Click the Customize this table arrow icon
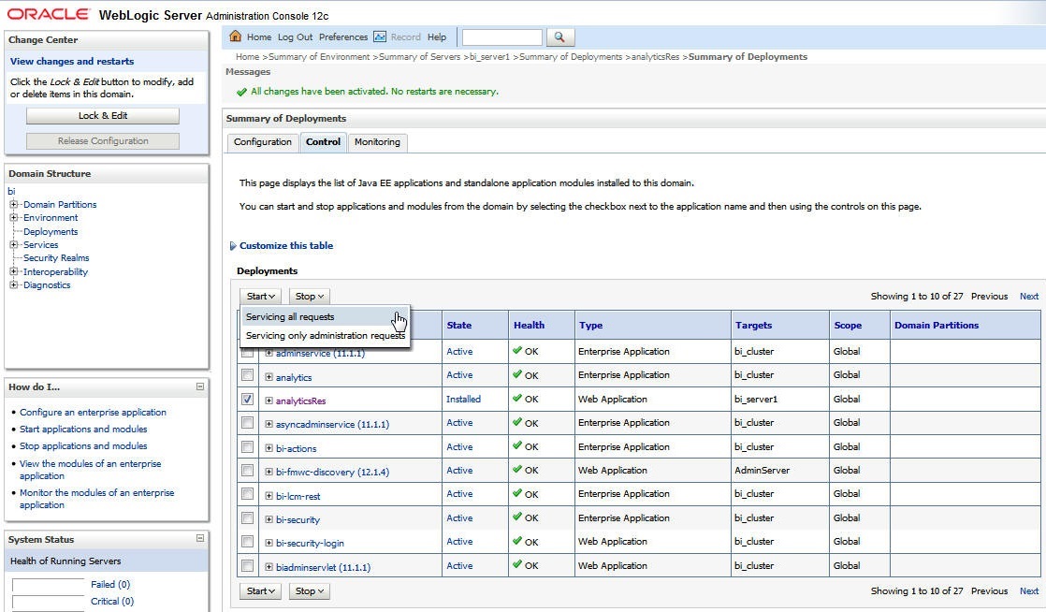The height and width of the screenshot is (612, 1046). pyautogui.click(x=233, y=245)
